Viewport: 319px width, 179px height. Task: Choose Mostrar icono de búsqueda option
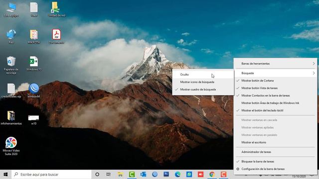[x=203, y=82]
